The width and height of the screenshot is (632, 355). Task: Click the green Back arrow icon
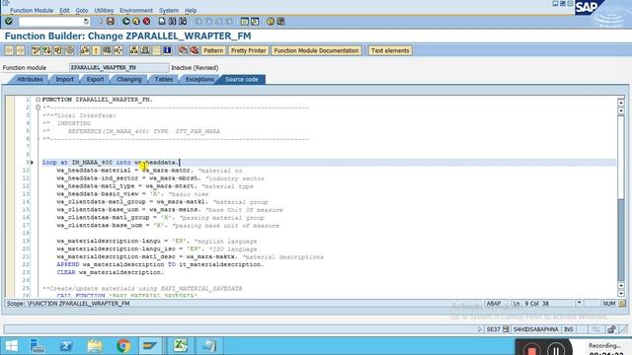coord(126,21)
